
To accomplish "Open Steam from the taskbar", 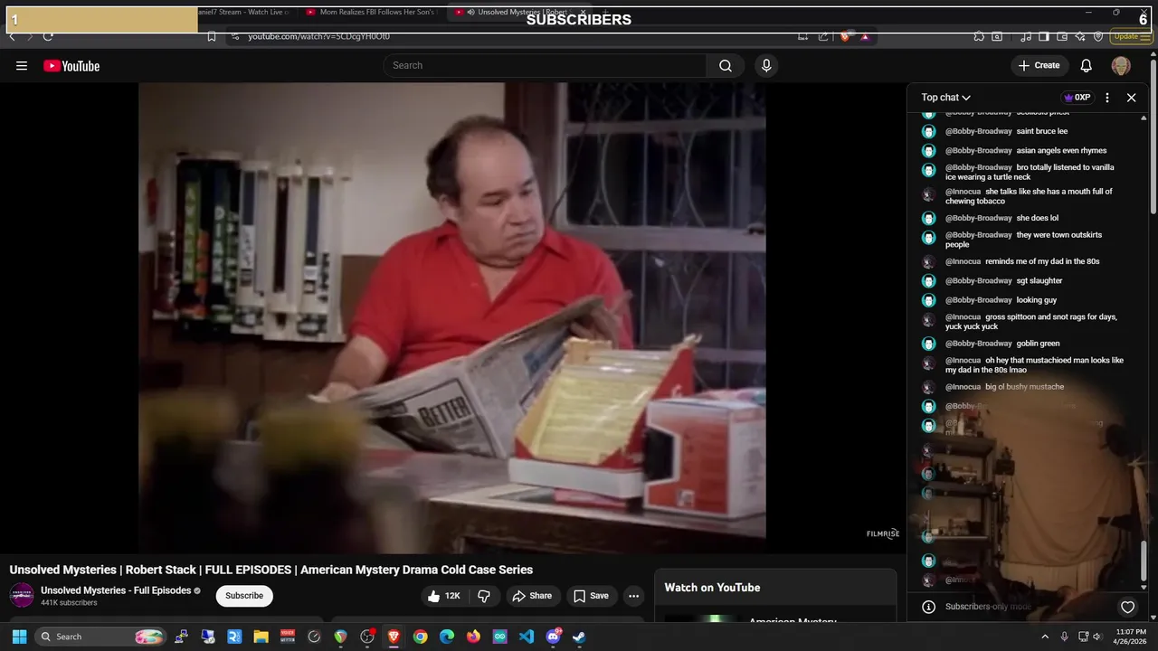I will [579, 637].
